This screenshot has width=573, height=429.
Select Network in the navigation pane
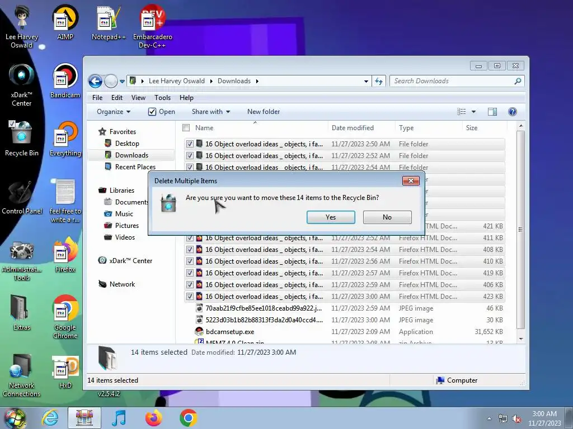[x=122, y=284]
